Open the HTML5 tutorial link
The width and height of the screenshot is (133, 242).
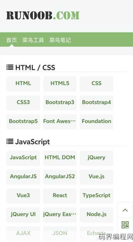click(x=60, y=84)
